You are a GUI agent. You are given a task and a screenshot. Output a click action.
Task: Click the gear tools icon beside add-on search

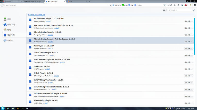165,10
